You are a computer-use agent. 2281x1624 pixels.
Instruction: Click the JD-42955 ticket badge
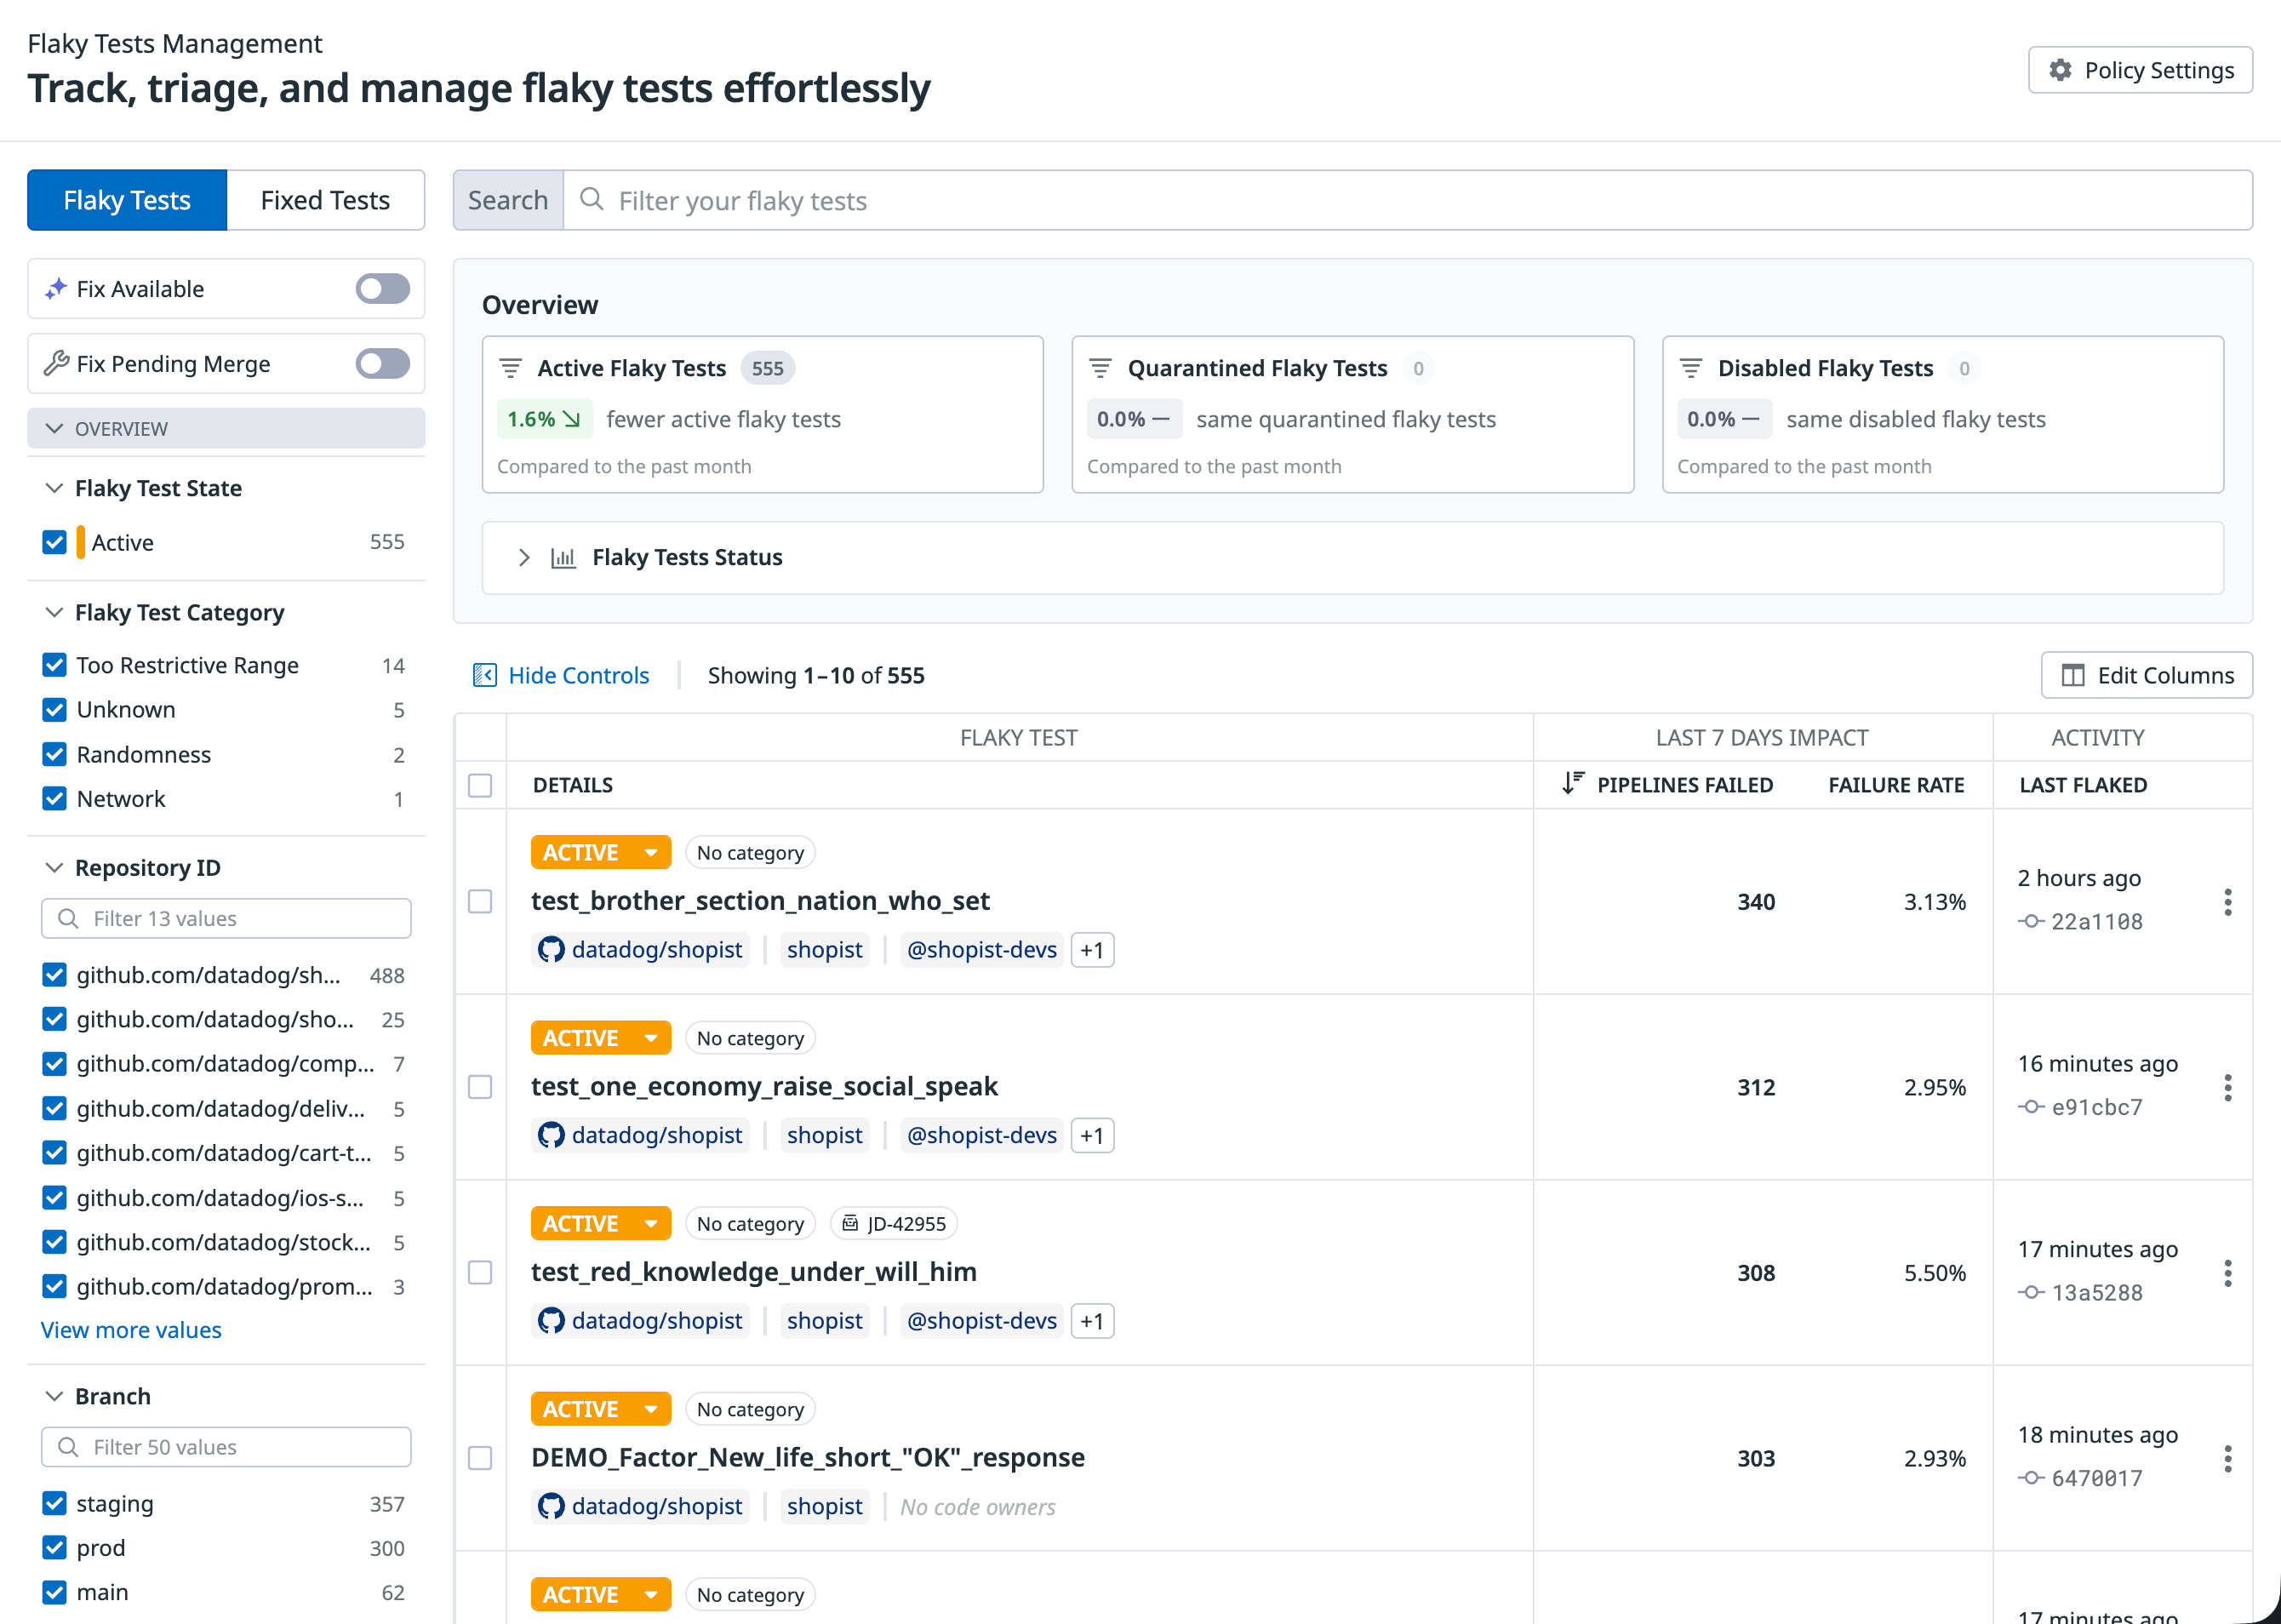point(894,1223)
